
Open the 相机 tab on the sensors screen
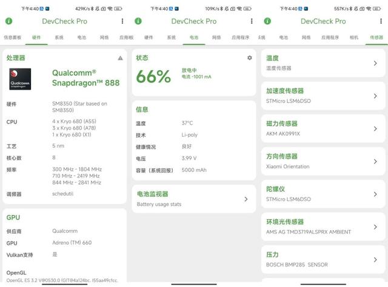(354, 38)
